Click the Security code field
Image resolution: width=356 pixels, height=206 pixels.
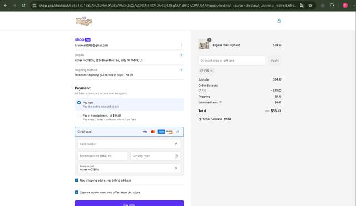point(156,156)
